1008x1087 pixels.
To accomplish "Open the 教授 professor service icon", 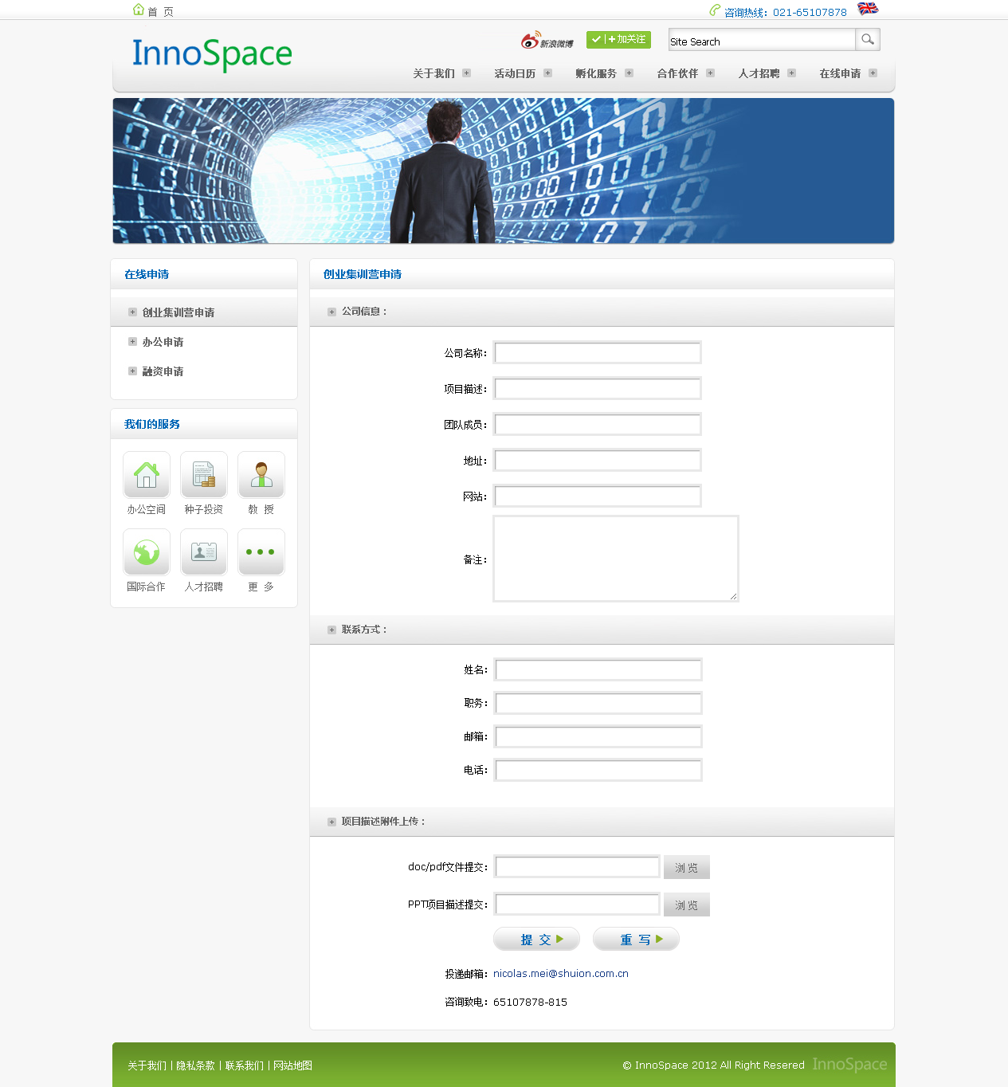I will [x=261, y=475].
